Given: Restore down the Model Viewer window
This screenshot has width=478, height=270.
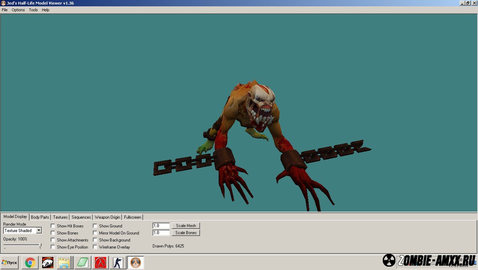Looking at the screenshot, I should (x=468, y=3).
